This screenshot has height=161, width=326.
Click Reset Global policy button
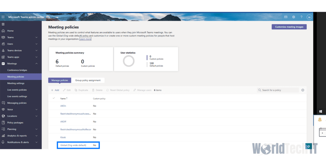coord(118,90)
